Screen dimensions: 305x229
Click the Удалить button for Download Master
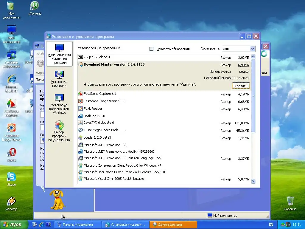pos(241,86)
